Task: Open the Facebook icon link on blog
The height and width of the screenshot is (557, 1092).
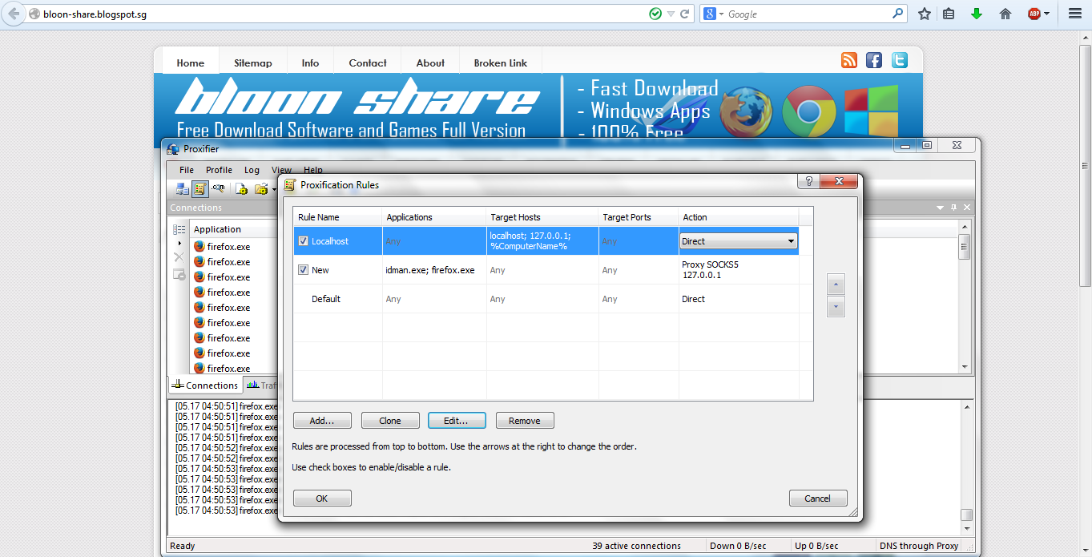Action: tap(874, 60)
